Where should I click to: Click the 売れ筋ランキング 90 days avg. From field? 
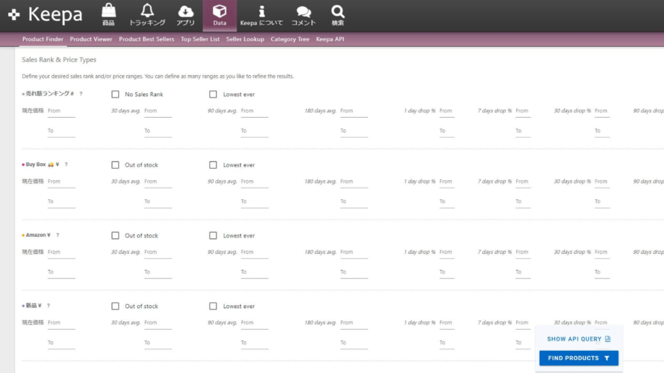pyautogui.click(x=254, y=111)
